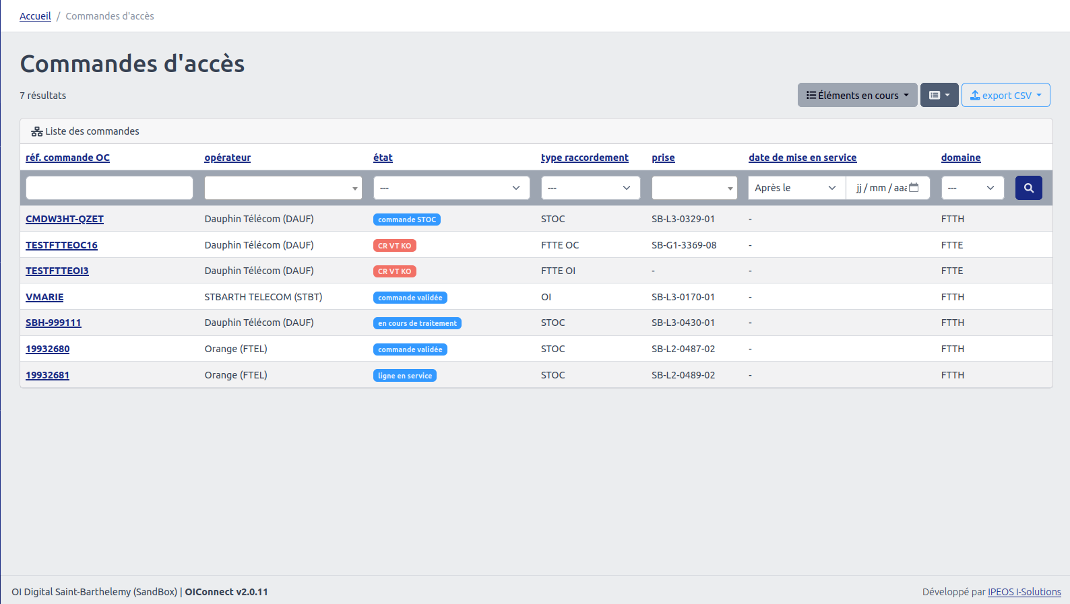Open order 19932681
The image size is (1070, 604).
click(x=47, y=375)
